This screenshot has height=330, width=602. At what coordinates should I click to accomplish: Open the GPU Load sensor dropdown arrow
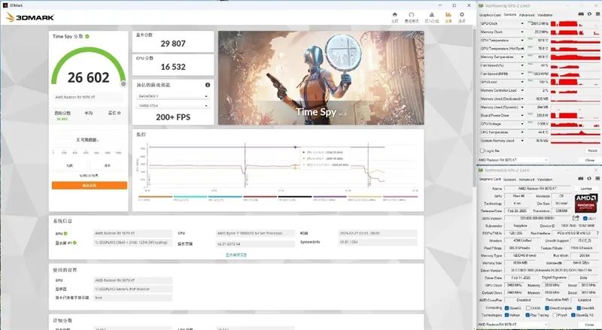pyautogui.click(x=522, y=82)
